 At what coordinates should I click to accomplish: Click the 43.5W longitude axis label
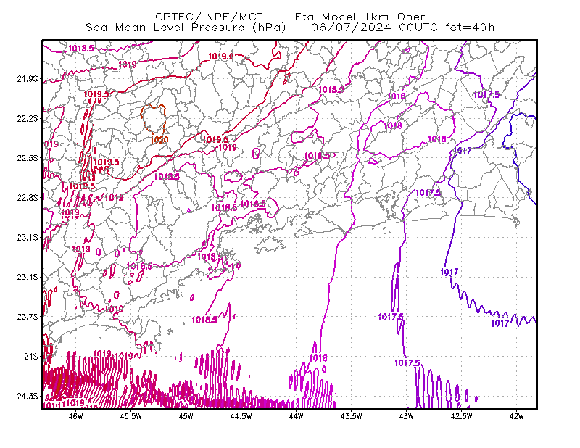(x=351, y=416)
